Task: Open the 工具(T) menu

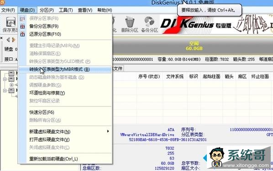Action: click(x=66, y=10)
